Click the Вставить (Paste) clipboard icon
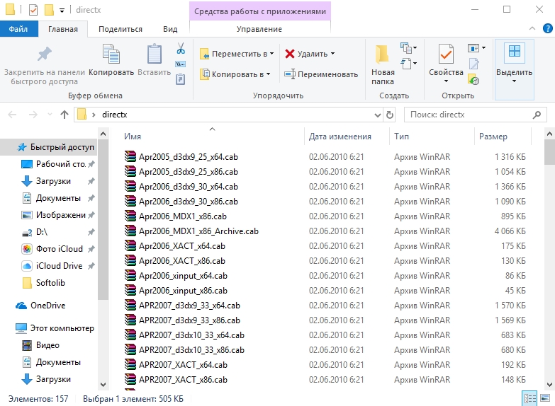 pos(155,54)
